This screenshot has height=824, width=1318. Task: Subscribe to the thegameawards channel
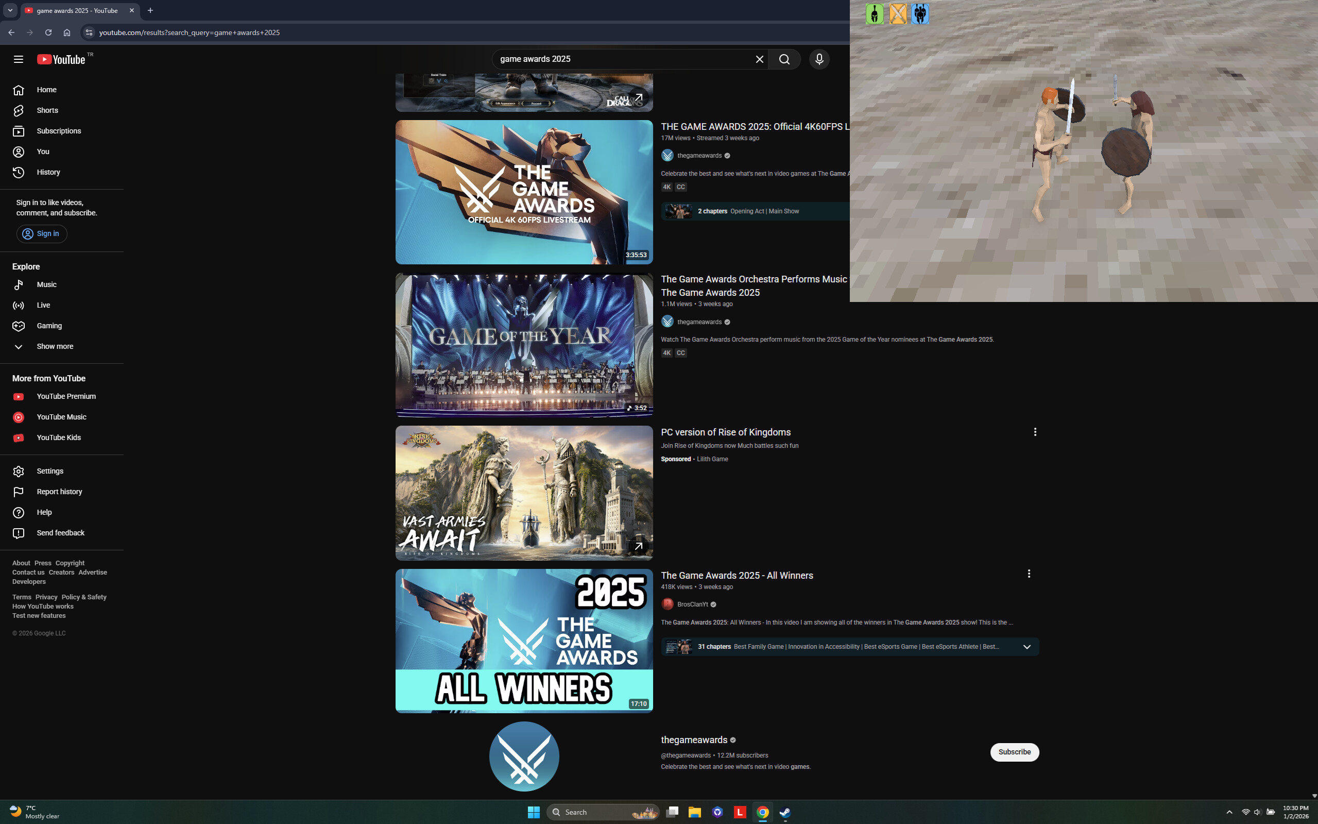(x=1014, y=751)
